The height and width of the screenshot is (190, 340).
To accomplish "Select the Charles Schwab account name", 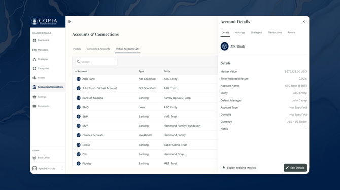I will point(92,135).
